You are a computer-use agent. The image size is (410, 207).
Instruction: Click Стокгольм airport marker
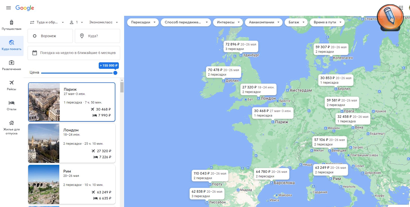pyautogui.click(x=362, y=19)
